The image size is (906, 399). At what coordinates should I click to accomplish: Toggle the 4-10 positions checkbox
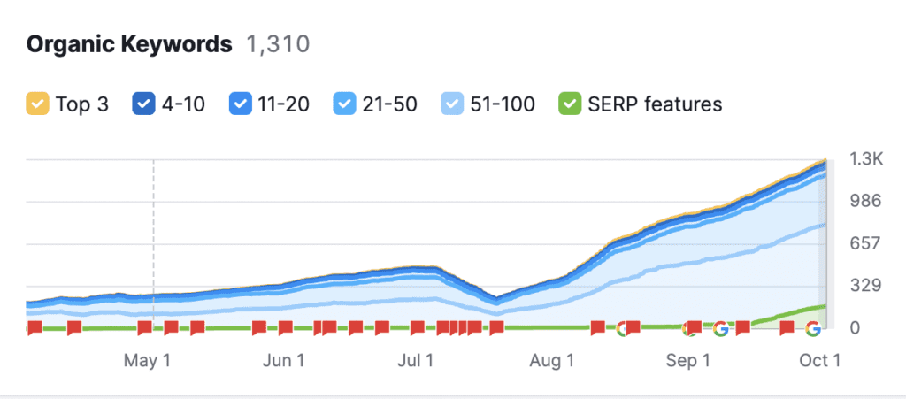click(x=143, y=104)
